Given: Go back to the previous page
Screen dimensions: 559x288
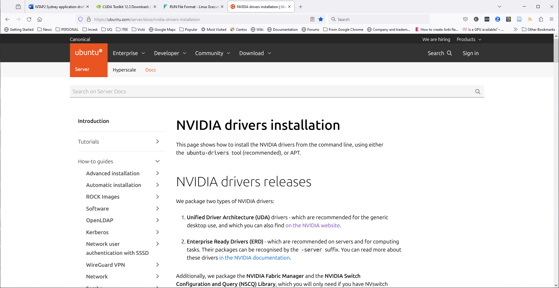Looking at the screenshot, I should [x=7, y=19].
